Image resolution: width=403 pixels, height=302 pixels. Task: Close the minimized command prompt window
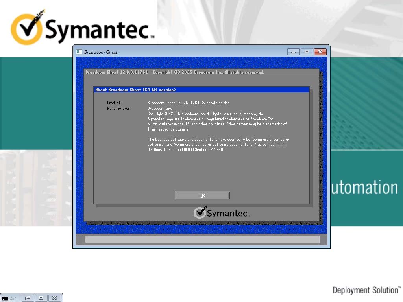[54, 298]
